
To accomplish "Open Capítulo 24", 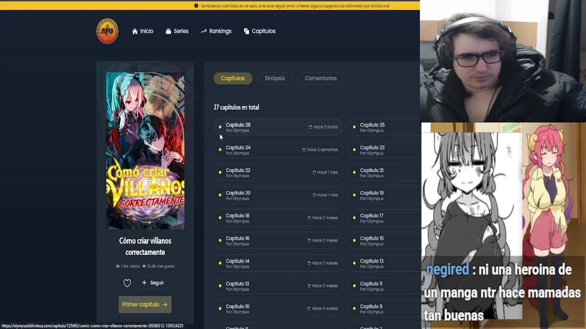I will click(278, 150).
